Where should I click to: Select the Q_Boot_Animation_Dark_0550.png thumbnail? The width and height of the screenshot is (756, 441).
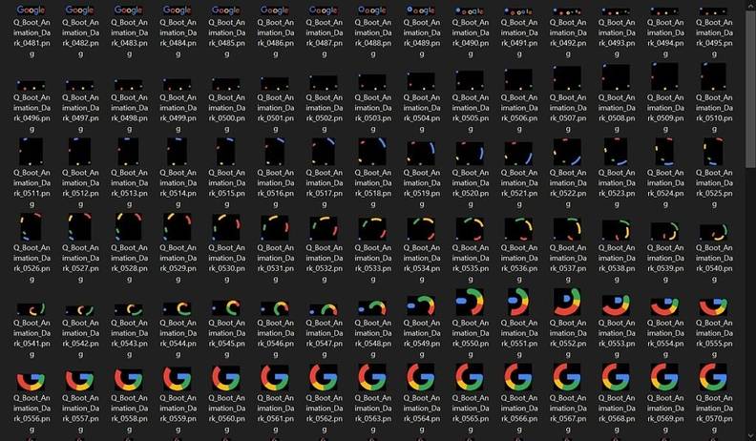click(x=470, y=302)
